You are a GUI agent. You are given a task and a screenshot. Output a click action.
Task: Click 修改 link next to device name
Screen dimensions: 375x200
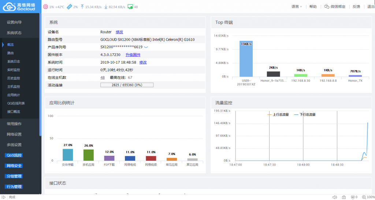(x=119, y=32)
